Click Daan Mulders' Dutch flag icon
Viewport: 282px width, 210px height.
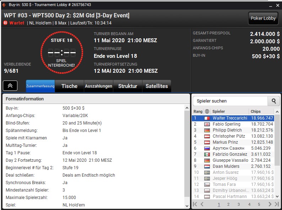pyautogui.click(x=207, y=166)
